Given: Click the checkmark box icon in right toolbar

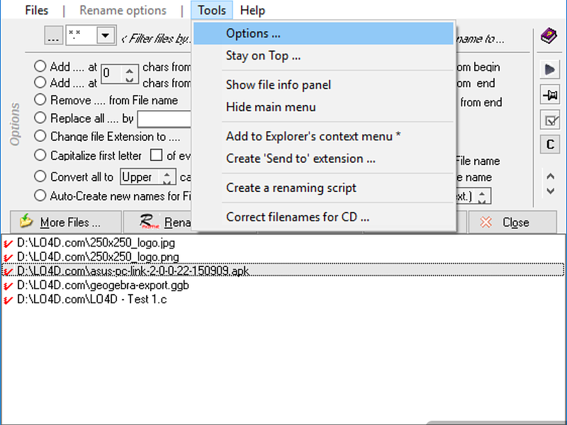Looking at the screenshot, I should [x=550, y=120].
